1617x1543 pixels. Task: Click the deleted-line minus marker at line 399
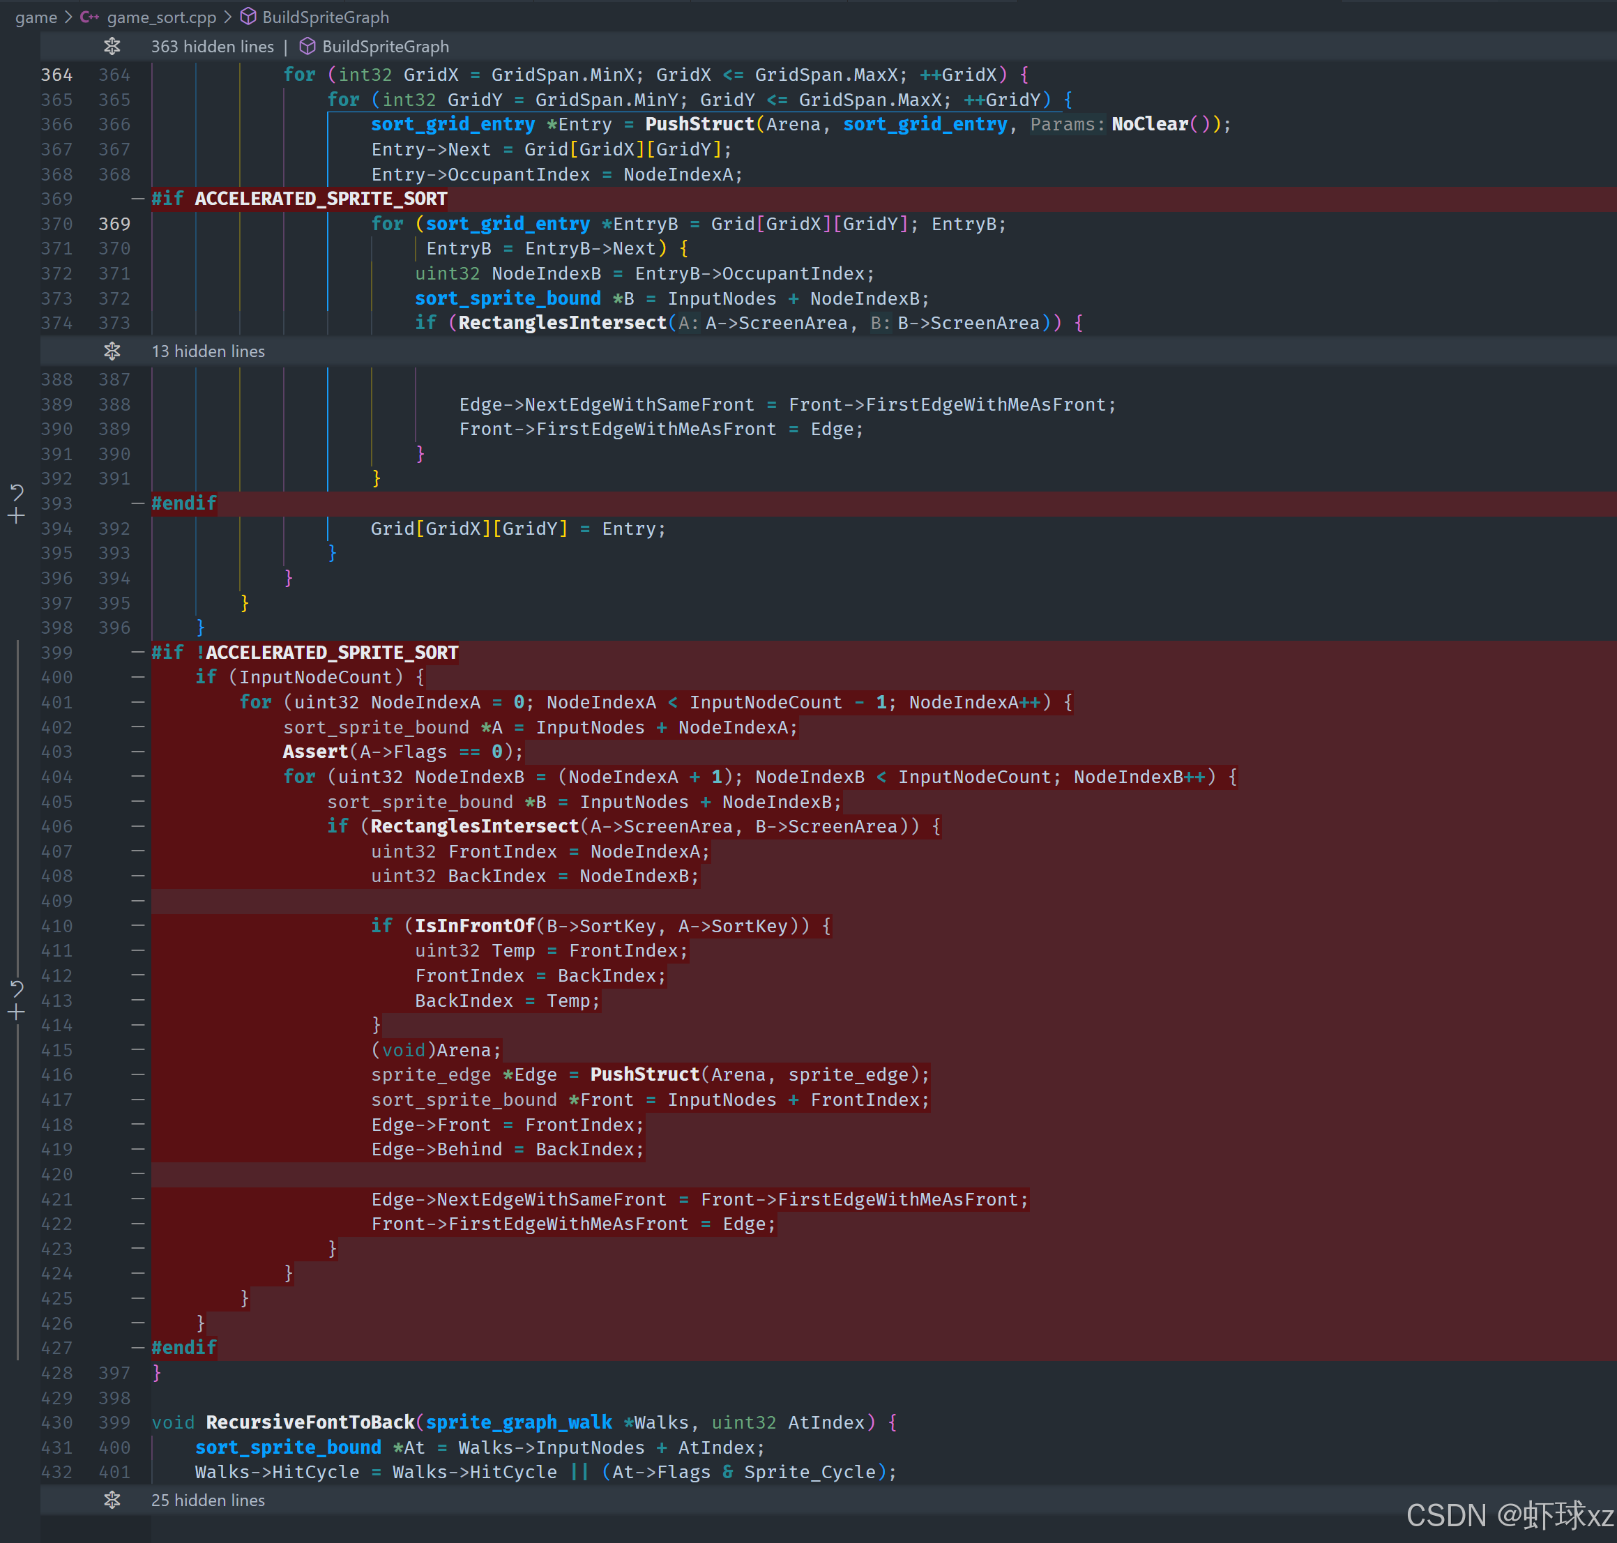(137, 652)
